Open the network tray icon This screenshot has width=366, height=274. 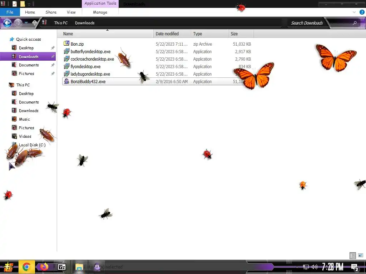click(306, 267)
